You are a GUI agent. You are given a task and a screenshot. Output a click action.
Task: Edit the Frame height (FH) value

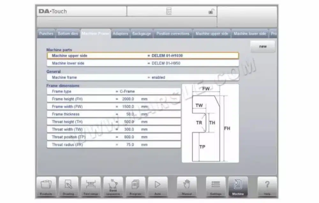pyautogui.click(x=114, y=99)
